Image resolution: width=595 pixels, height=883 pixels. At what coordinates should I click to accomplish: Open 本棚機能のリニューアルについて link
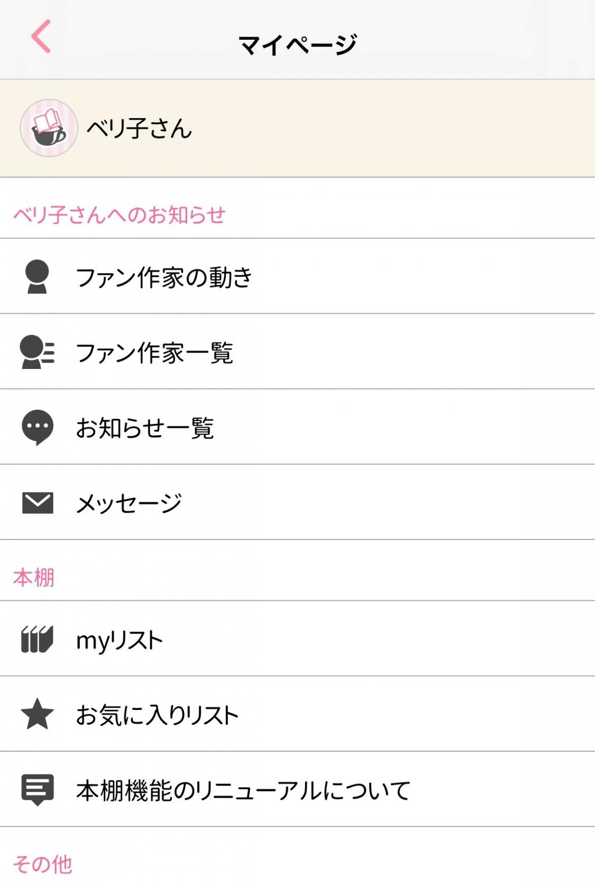coord(243,790)
